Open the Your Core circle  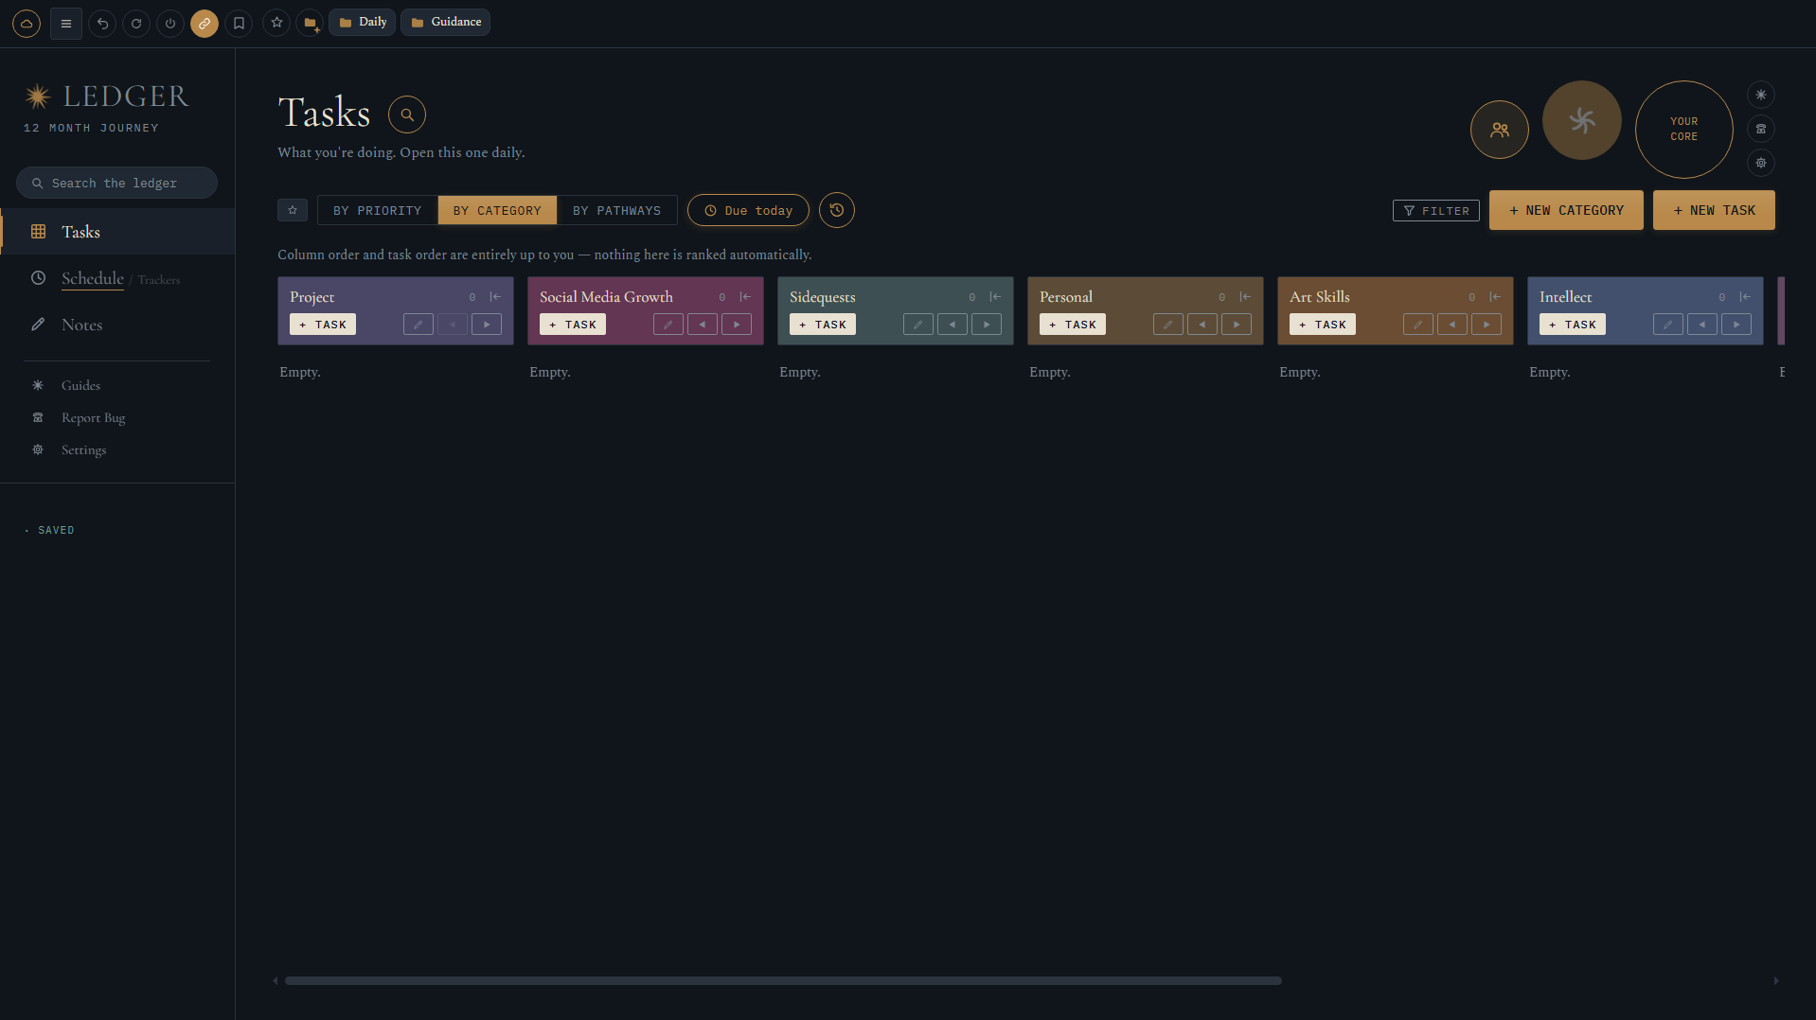(x=1683, y=130)
